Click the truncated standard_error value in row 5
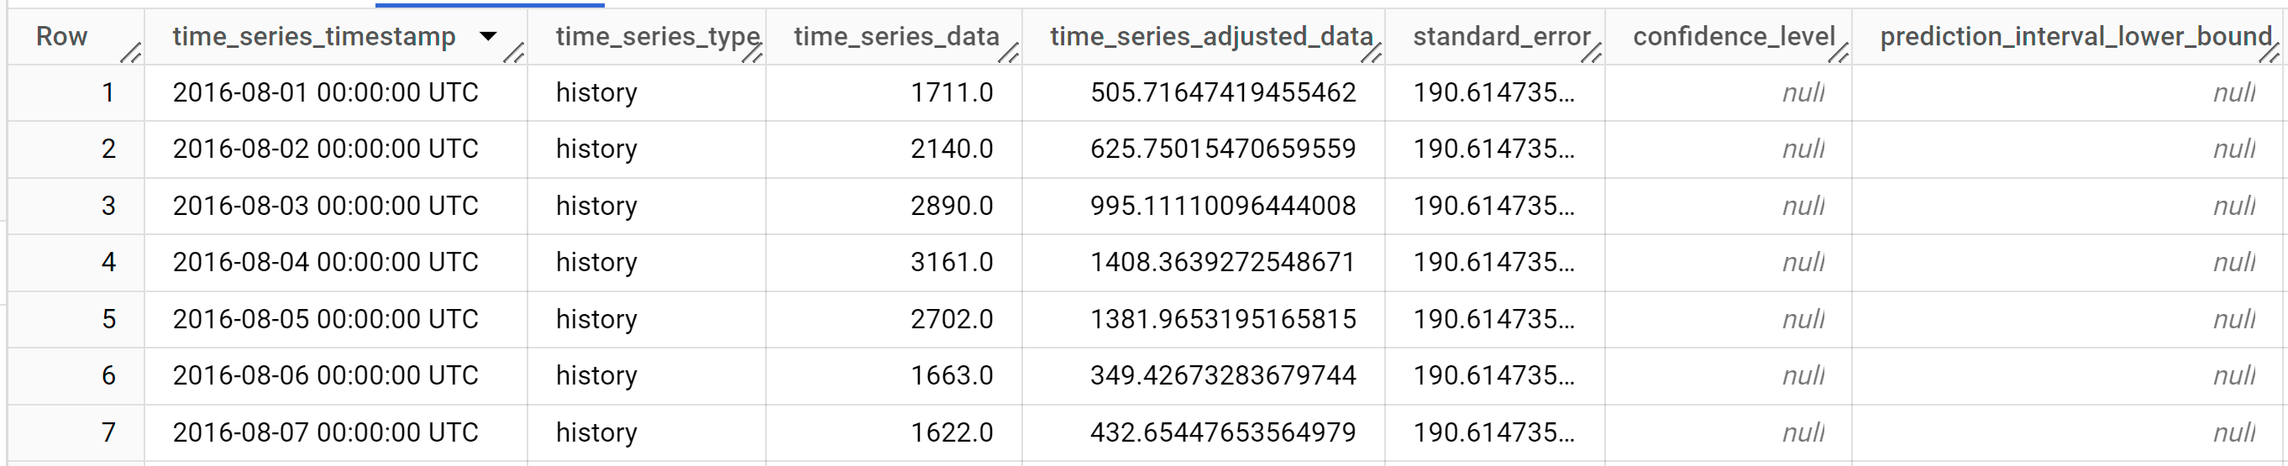This screenshot has height=466, width=2288. 1494,320
